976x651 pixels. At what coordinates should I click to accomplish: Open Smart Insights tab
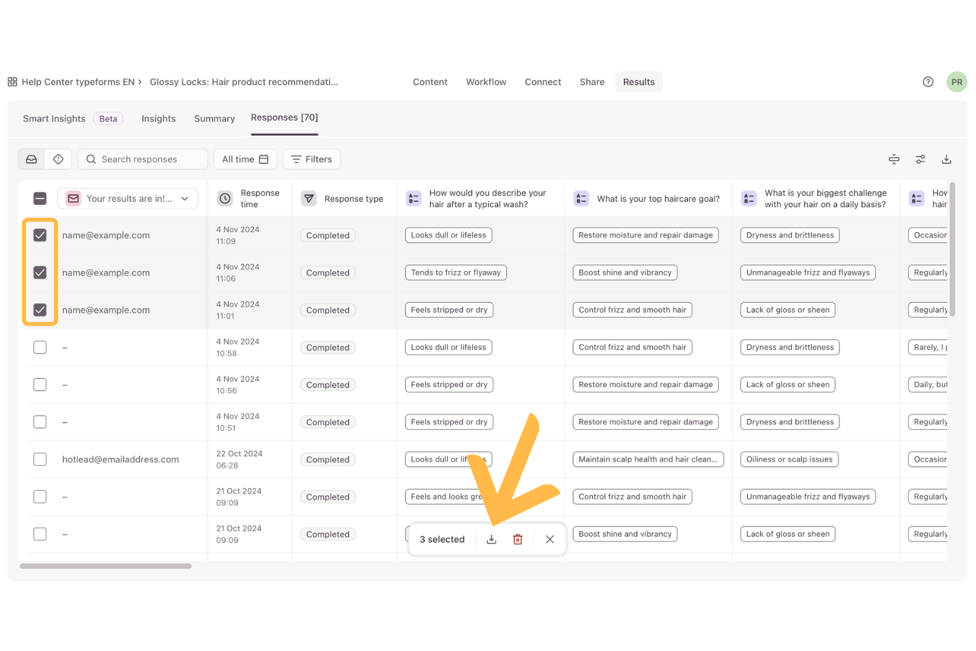pos(54,119)
